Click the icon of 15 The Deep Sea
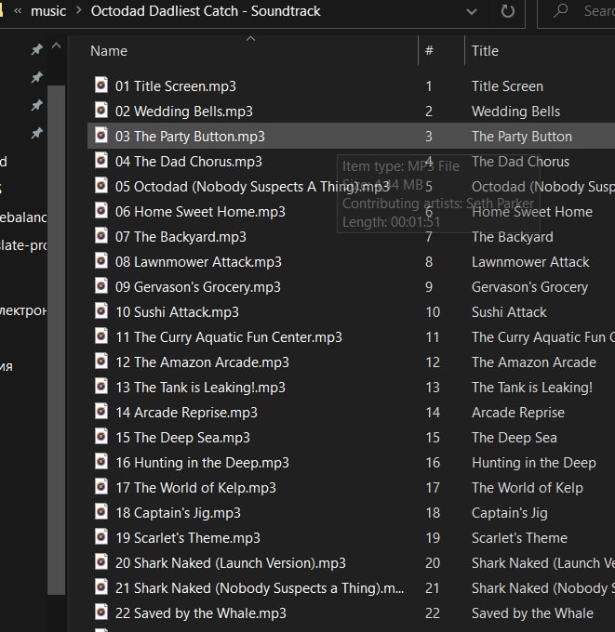This screenshot has width=615, height=632. click(x=101, y=436)
